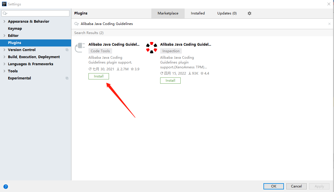
Task: Click the copy icon beside Version Control
Action: [x=67, y=50]
